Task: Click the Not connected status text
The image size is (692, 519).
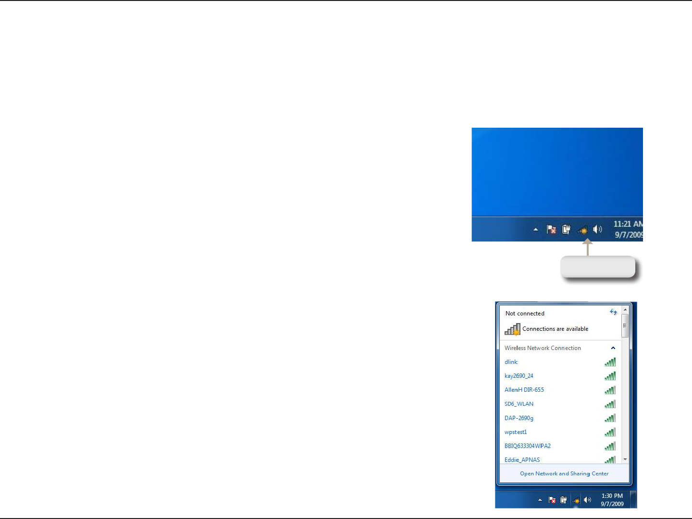Action: tap(525, 314)
